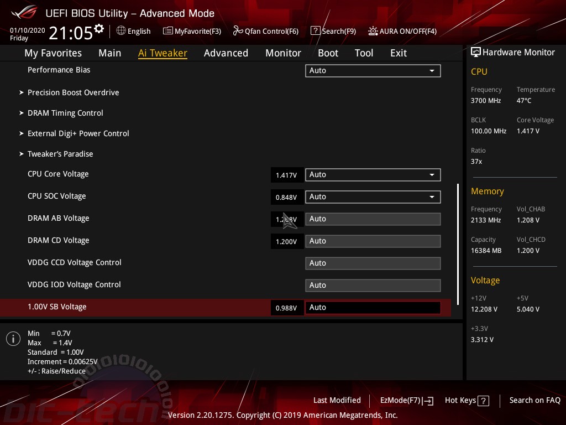
Task: Click 16384 MB memory capacity value
Action: pos(486,251)
